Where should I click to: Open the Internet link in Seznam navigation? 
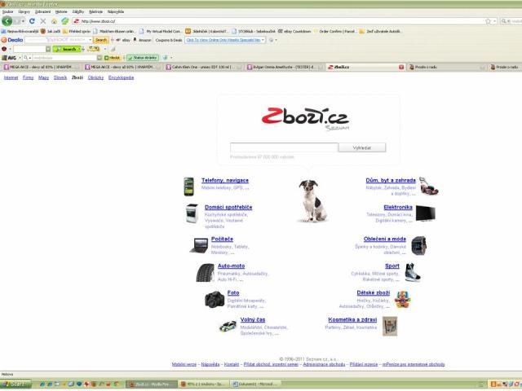pos(11,77)
